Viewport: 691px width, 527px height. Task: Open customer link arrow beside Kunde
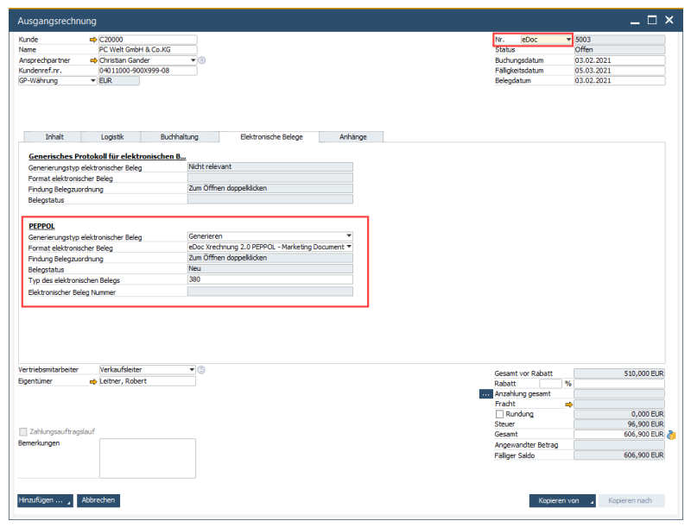[x=93, y=40]
